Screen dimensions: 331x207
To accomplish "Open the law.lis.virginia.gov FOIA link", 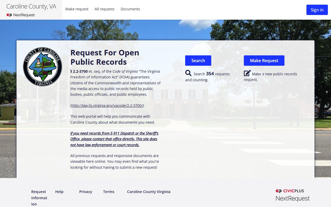I will (107, 106).
